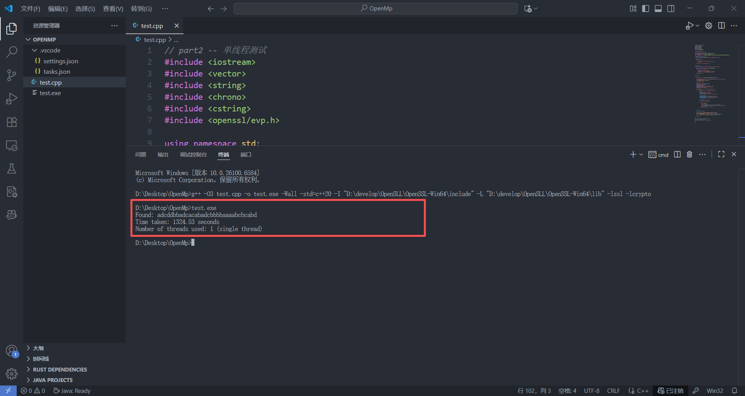Open the 编辑(E) menu

[58, 9]
